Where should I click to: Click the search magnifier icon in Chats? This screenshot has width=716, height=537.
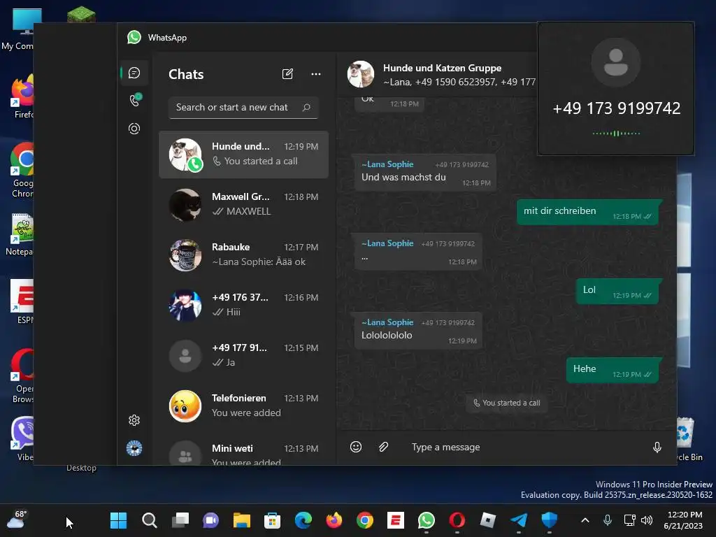pyautogui.click(x=306, y=107)
